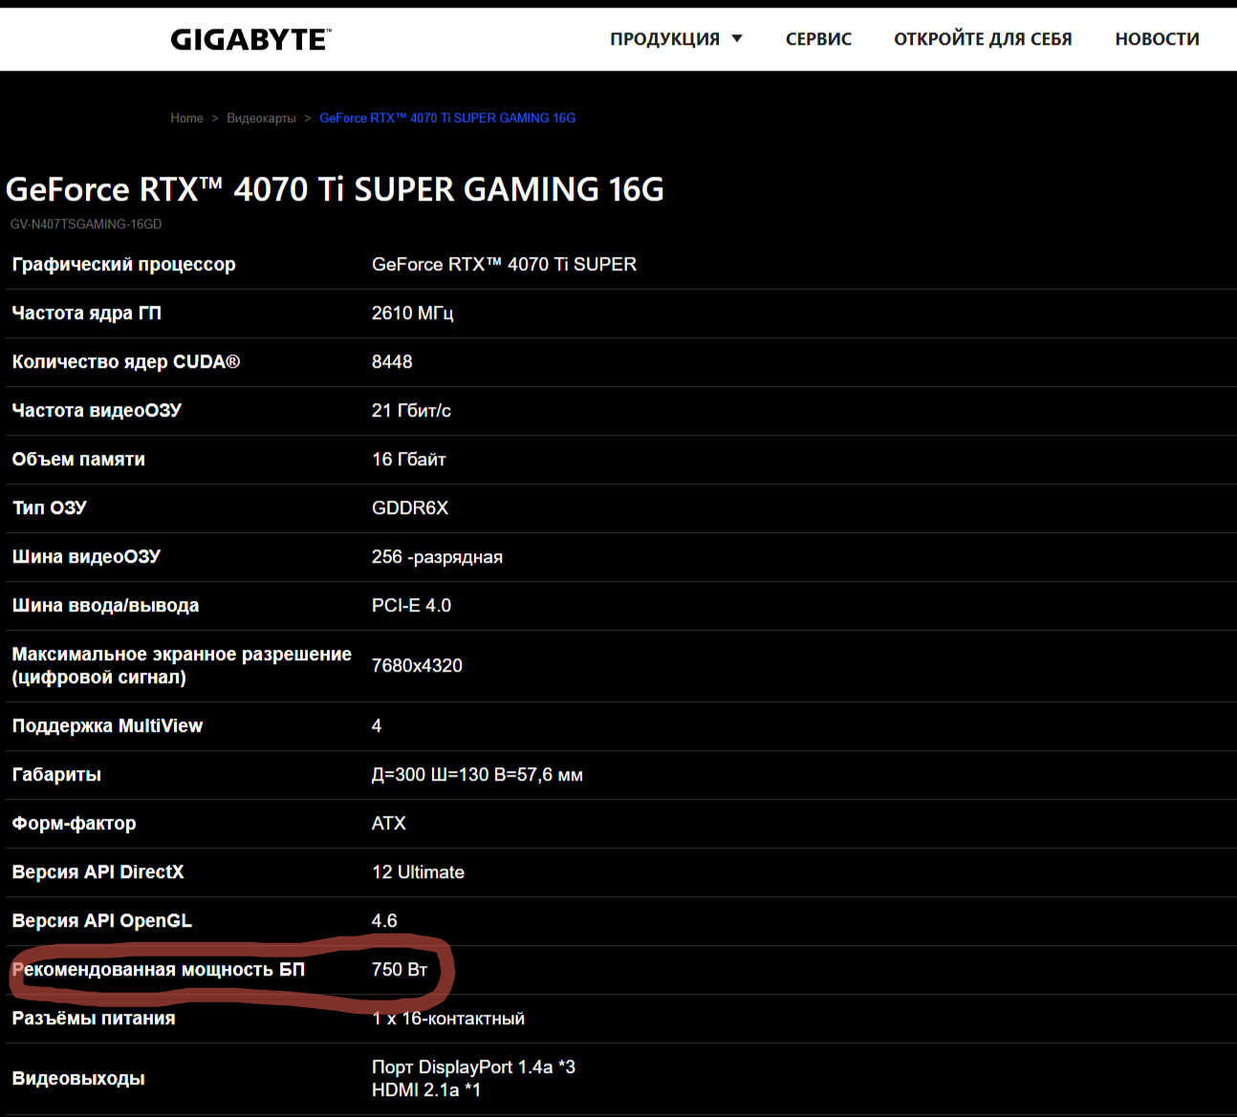Screen dimensions: 1237x1117
Task: Open the НОВОСТИ menu item
Action: pyautogui.click(x=1157, y=39)
